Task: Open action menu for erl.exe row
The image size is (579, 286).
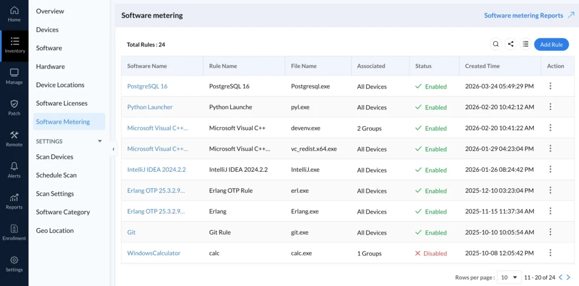Action: [x=550, y=190]
